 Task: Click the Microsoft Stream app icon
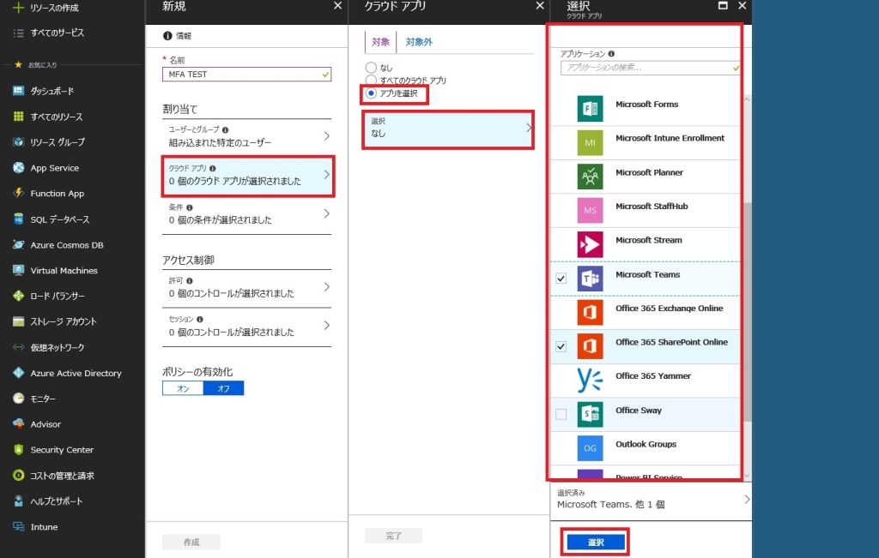click(x=590, y=244)
